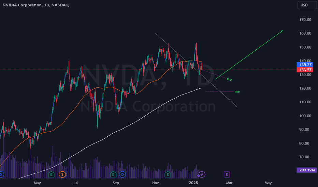318x187 pixels.
Task: Click the NVIDIA Corporation, 1D, NASDAQ title
Action: click(x=36, y=5)
